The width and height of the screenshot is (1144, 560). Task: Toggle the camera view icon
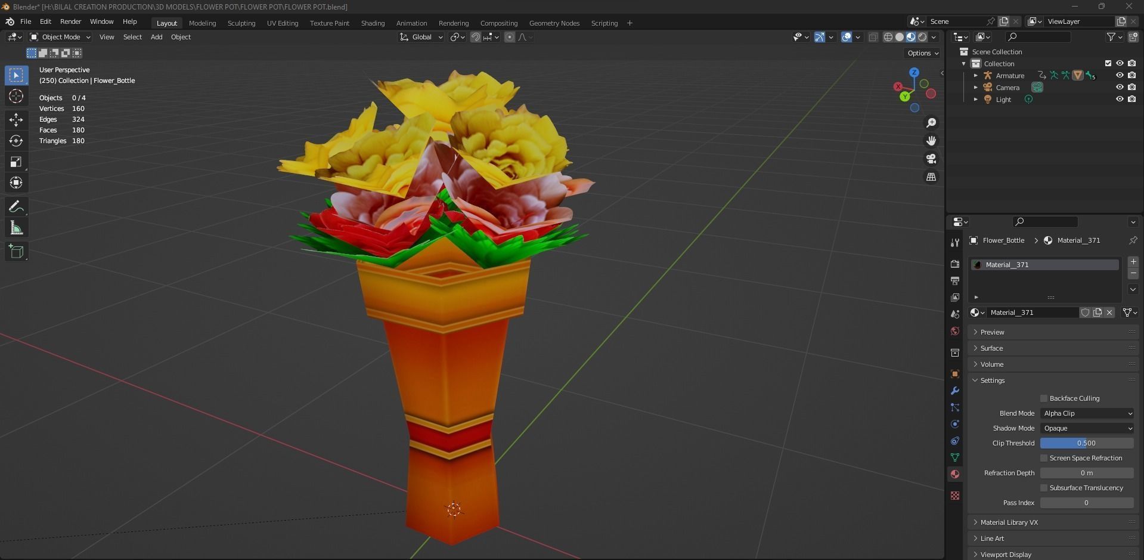point(931,159)
